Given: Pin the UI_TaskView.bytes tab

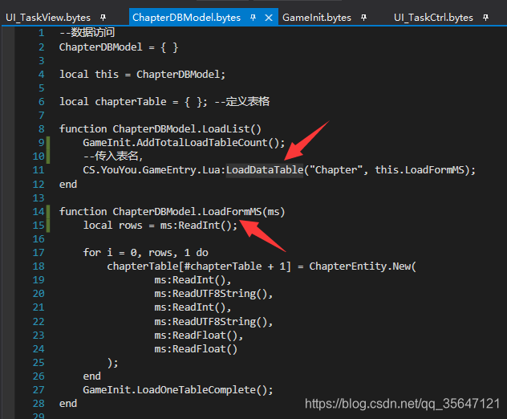Looking at the screenshot, I should click(x=103, y=18).
